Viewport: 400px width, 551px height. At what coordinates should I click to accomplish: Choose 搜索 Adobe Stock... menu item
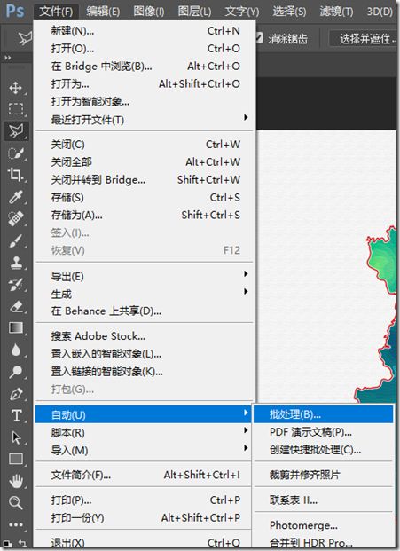(x=144, y=336)
